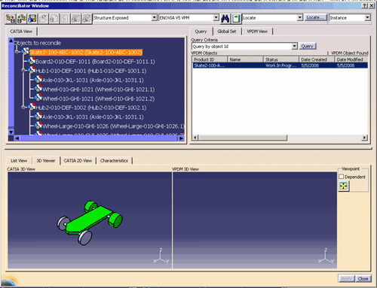Click the VPDM objects horizontal scrollbar
This screenshot has height=288, width=377.
280,138
